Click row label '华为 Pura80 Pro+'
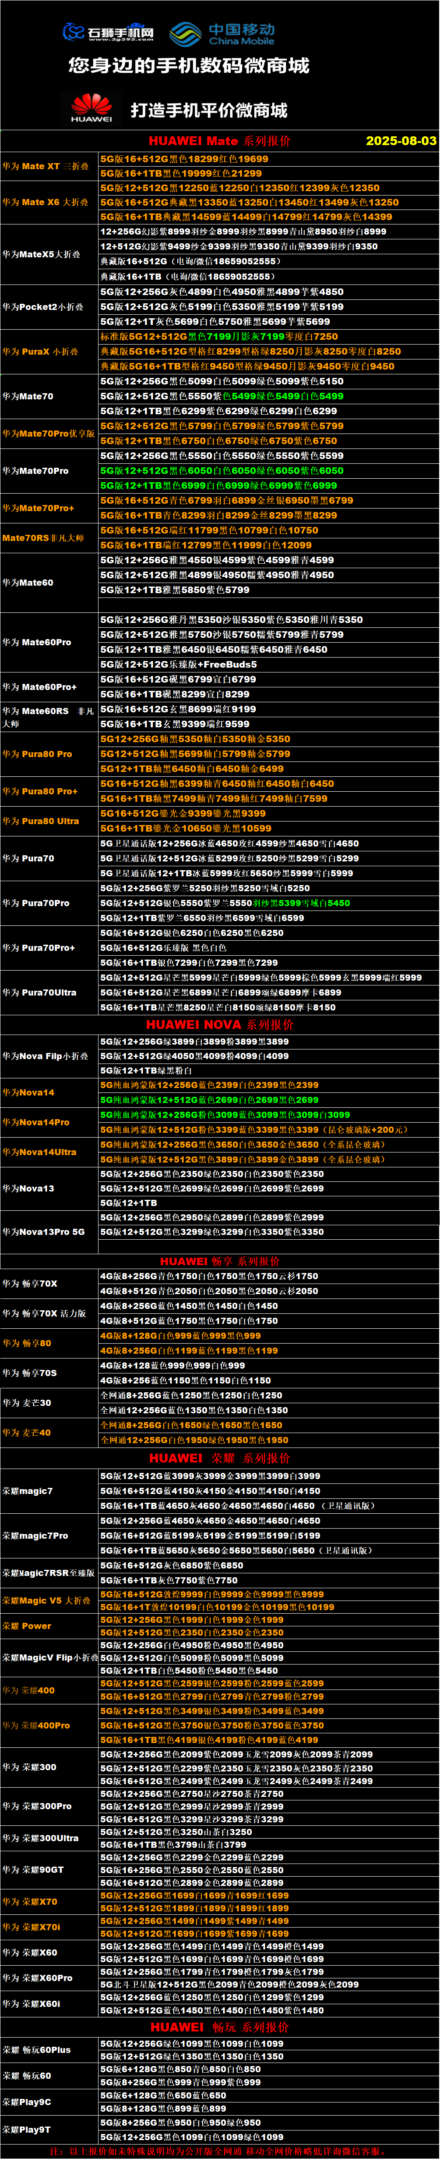Image resolution: width=440 pixels, height=2159 pixels. click(39, 791)
